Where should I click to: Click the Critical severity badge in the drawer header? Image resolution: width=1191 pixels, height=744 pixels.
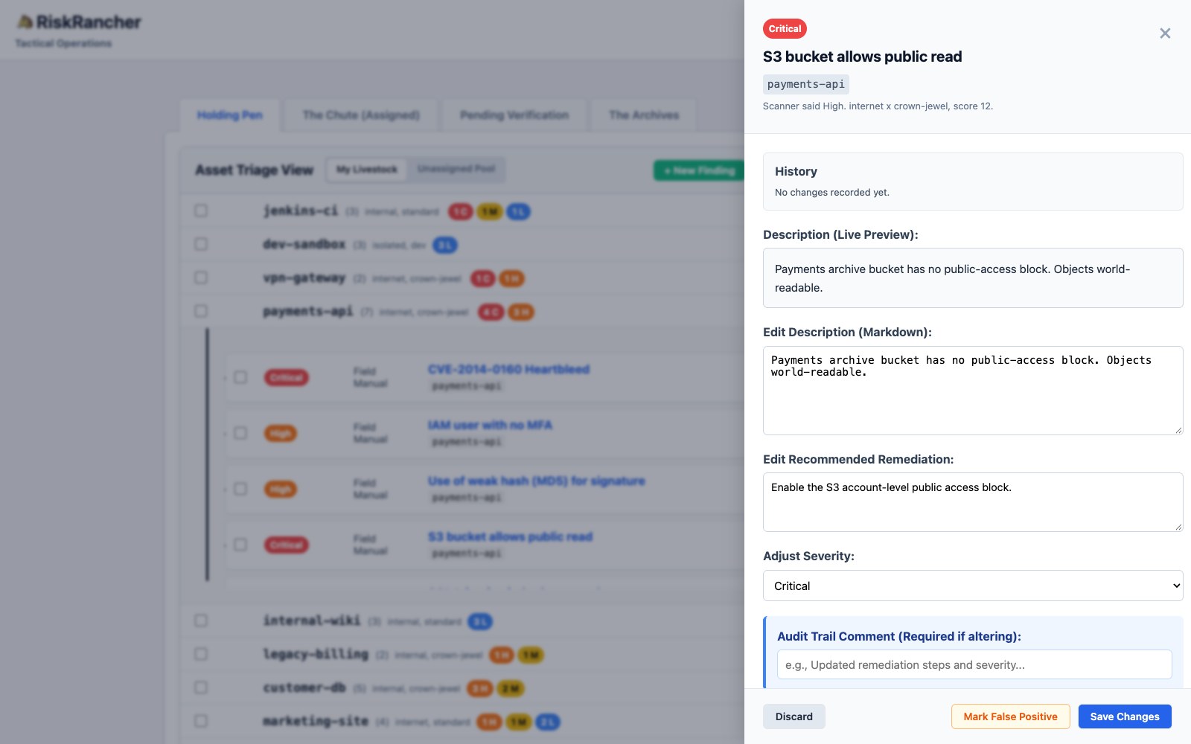point(785,29)
